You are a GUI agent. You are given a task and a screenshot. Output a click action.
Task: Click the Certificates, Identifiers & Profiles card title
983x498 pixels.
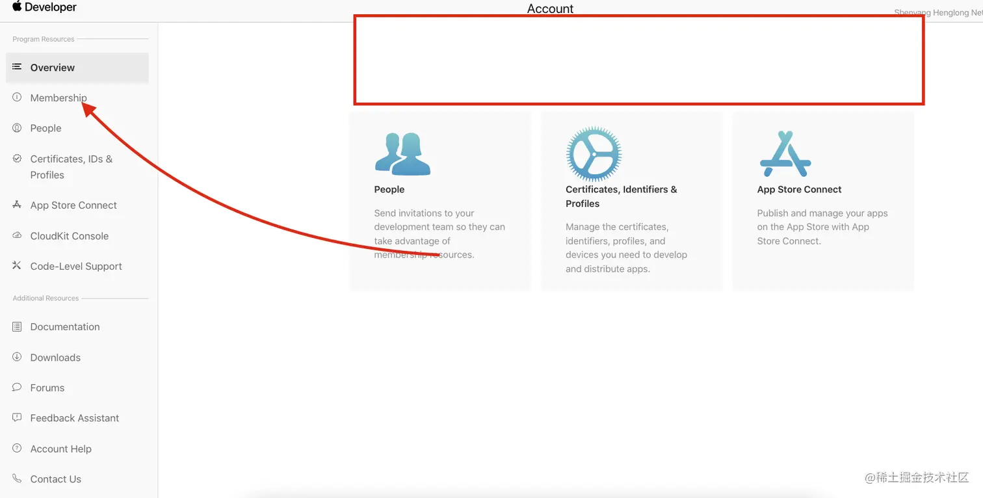[622, 196]
